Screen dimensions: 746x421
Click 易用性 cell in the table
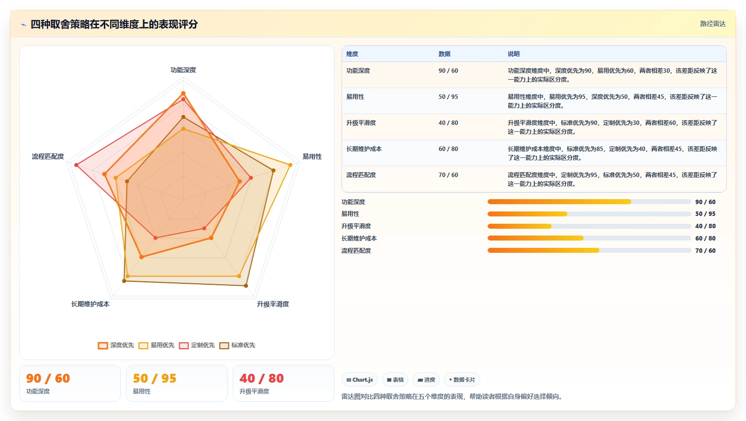pyautogui.click(x=355, y=97)
